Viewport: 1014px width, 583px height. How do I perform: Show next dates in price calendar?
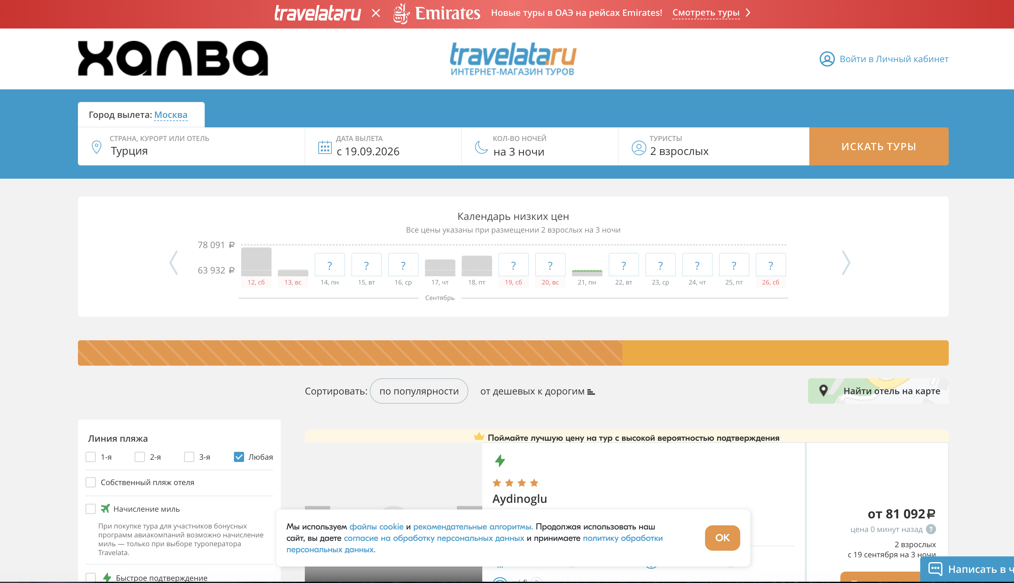coord(845,263)
